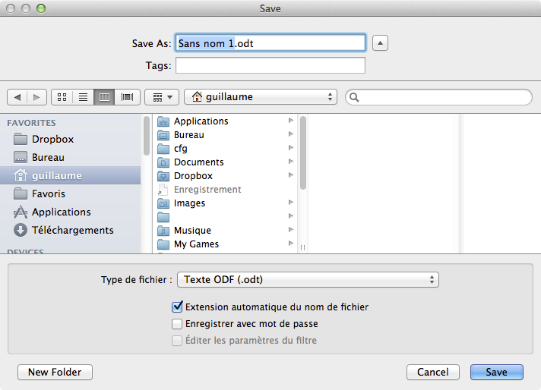Screen dimensions: 541x390
Task: Click the Dropbox sidebar folder icon
Action: coord(21,139)
